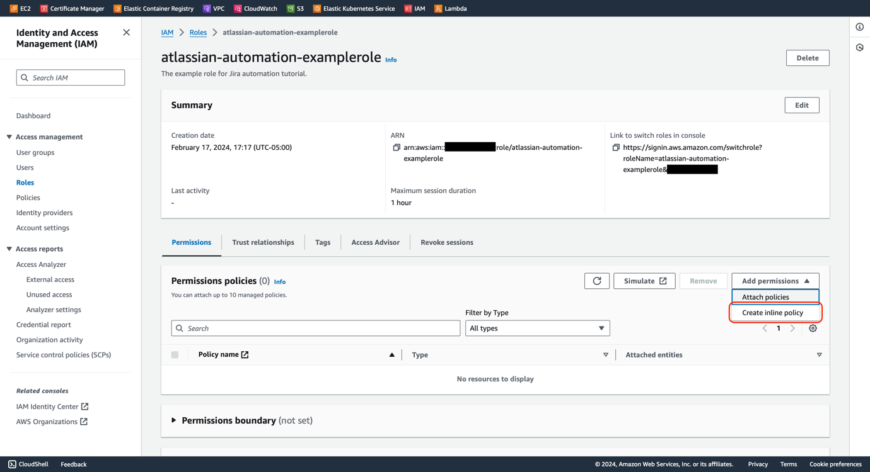This screenshot has height=472, width=870.
Task: Sort the Type column arrow
Action: [x=606, y=355]
